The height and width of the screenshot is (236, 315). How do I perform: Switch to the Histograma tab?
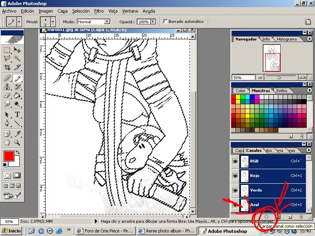point(287,39)
